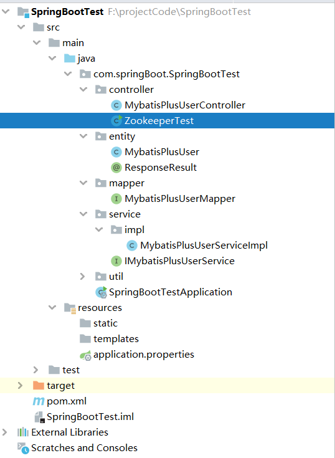Click the entity package icon
The height and width of the screenshot is (458, 335).
101,136
